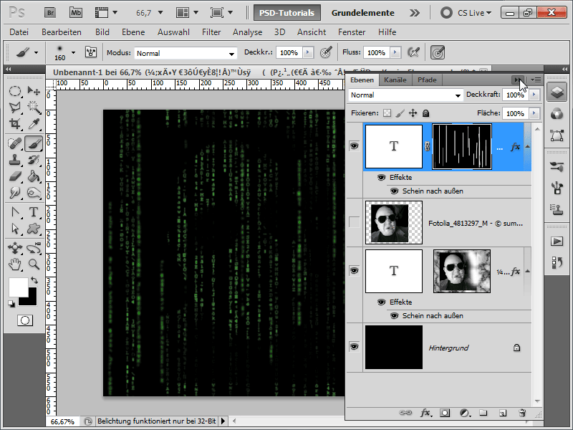Hide the Hintergrund layer
This screenshot has height=430, width=573.
[x=354, y=347]
